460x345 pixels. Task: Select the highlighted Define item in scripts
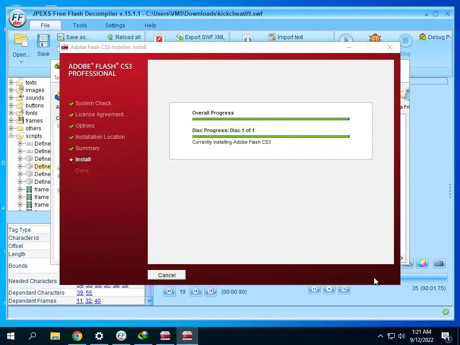(42, 166)
